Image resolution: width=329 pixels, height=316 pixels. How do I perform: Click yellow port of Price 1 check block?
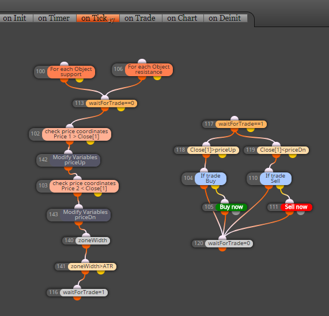click(x=90, y=142)
